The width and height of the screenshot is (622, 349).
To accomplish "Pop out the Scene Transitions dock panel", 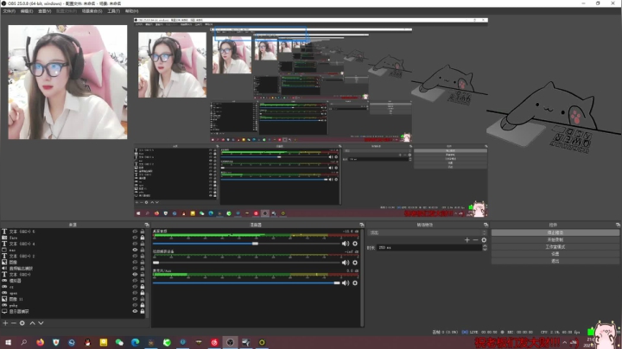I will click(x=486, y=225).
